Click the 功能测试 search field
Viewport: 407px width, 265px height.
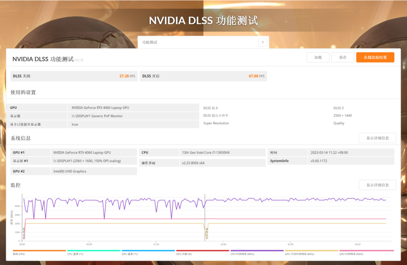198,42
